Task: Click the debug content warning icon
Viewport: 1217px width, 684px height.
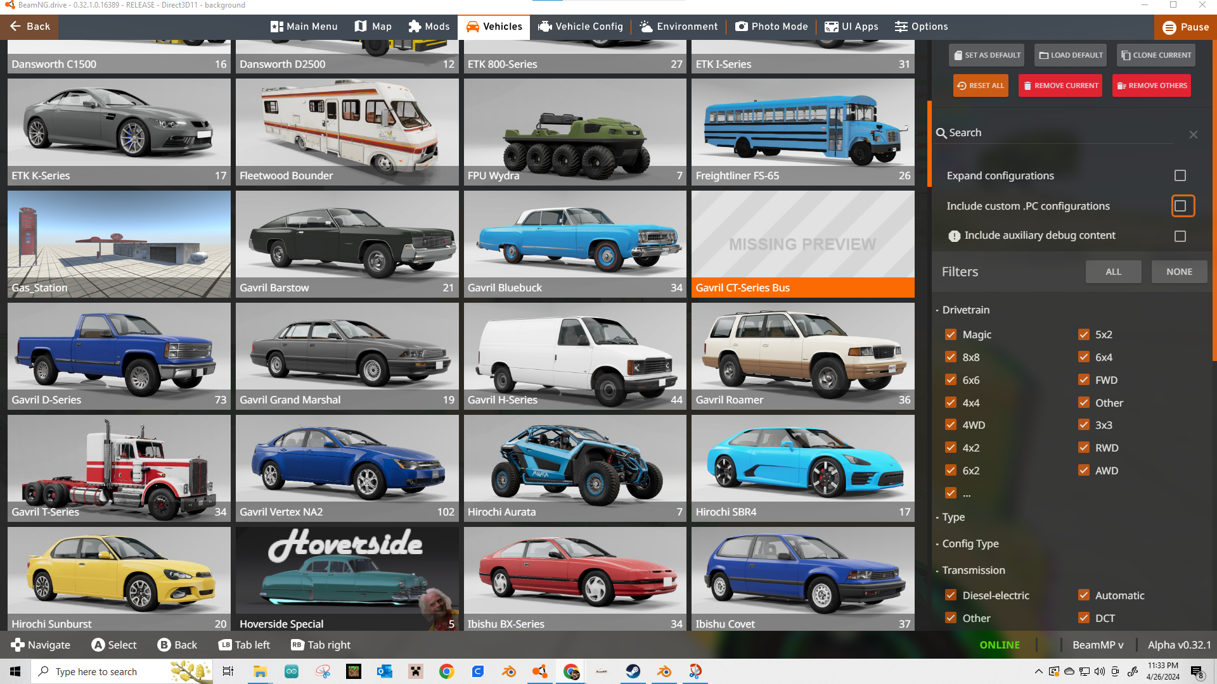Action: (954, 236)
